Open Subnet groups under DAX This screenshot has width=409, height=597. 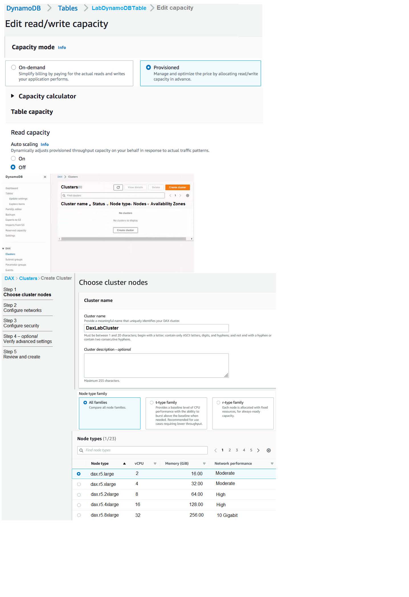14,259
